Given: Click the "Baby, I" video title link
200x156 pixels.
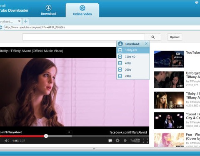Looking at the screenshot, I should coord(193,95).
